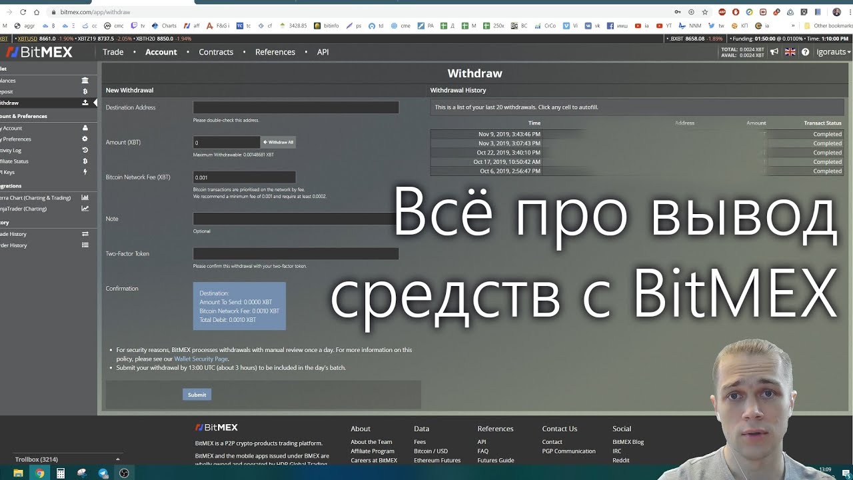Viewport: 853px width, 480px height.
Task: Select the Nov 3, 2019 withdrawal row
Action: point(637,143)
